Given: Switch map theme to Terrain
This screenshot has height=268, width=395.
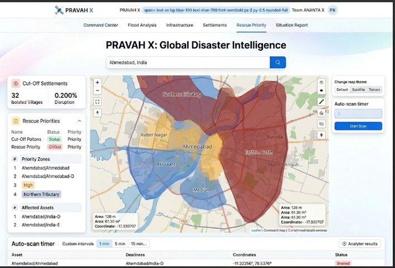Looking at the screenshot, I should pyautogui.click(x=374, y=89).
